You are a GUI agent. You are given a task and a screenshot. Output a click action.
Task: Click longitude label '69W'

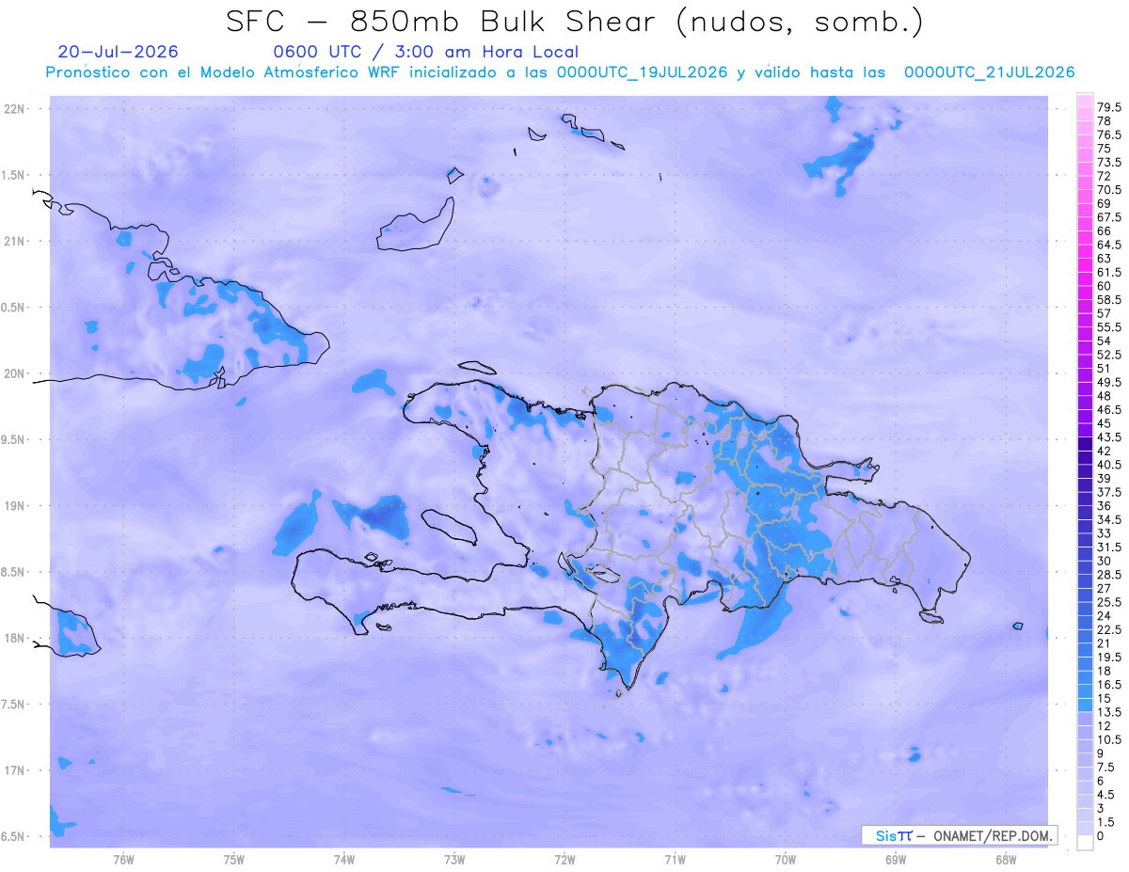[896, 860]
